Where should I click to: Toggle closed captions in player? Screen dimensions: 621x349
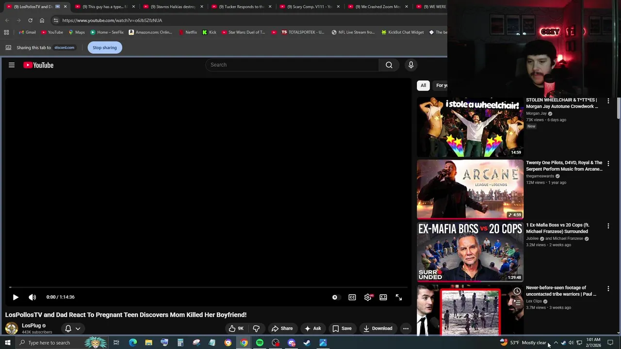pyautogui.click(x=352, y=297)
